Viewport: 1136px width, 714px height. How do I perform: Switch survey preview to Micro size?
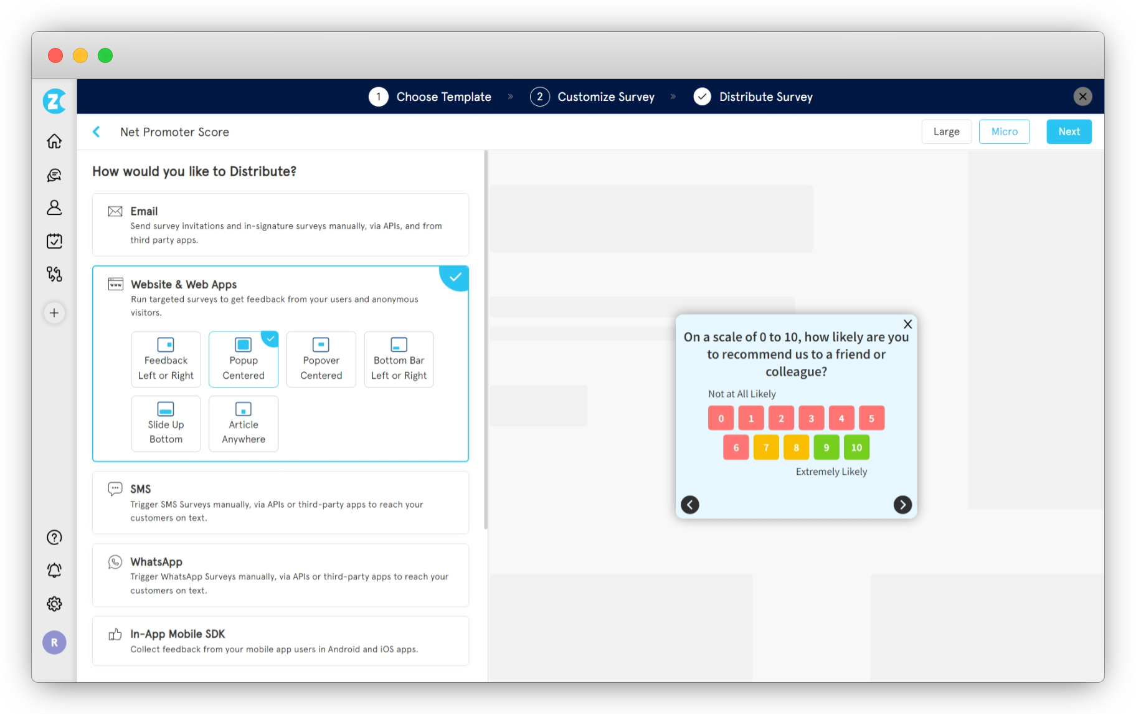click(1004, 131)
